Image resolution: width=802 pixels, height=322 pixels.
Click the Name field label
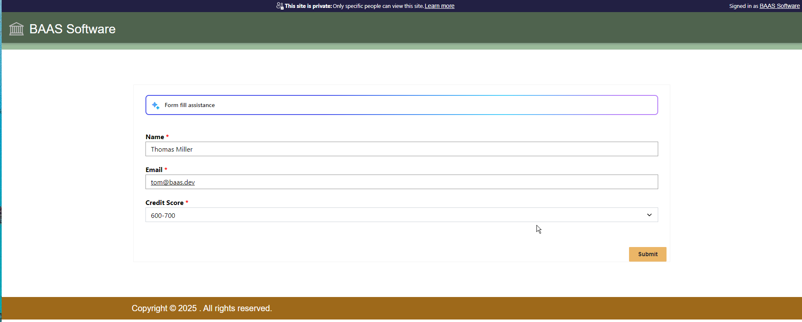[155, 137]
